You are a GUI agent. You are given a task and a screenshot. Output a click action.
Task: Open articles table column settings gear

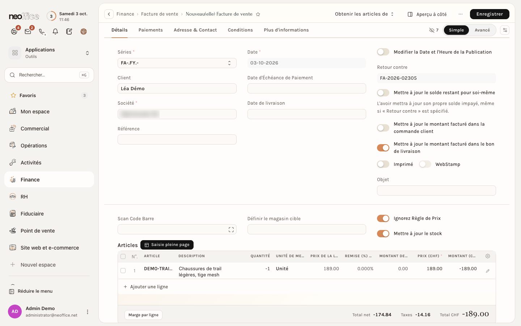point(488,256)
